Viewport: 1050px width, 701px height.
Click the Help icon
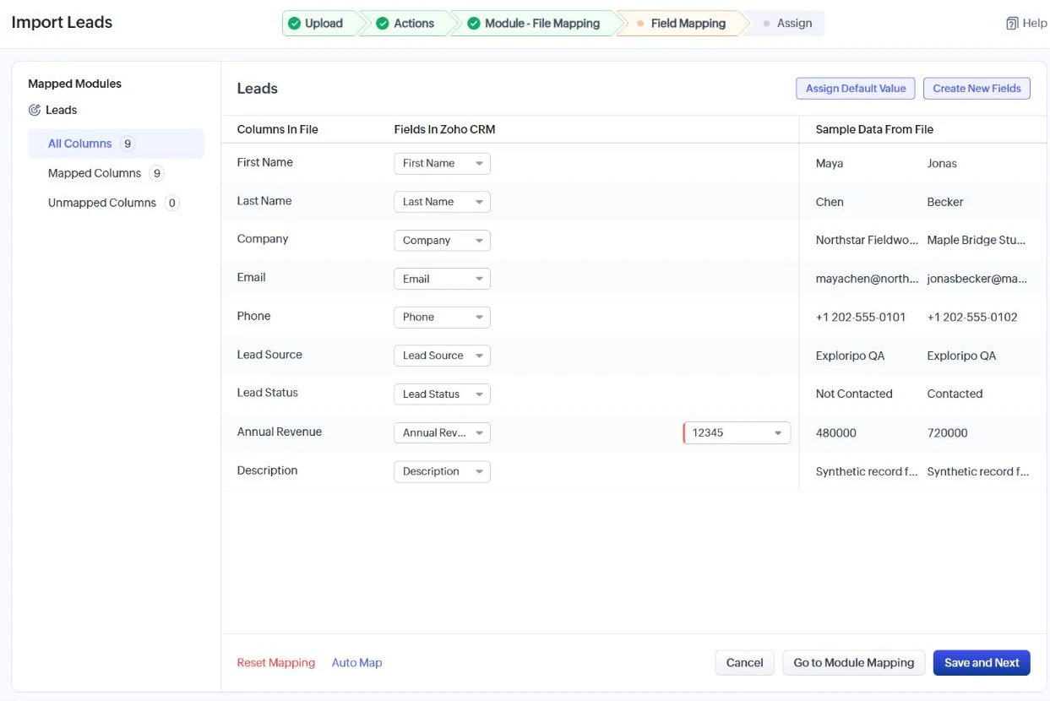[1012, 24]
